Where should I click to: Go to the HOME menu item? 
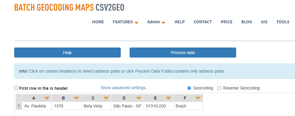point(98,22)
